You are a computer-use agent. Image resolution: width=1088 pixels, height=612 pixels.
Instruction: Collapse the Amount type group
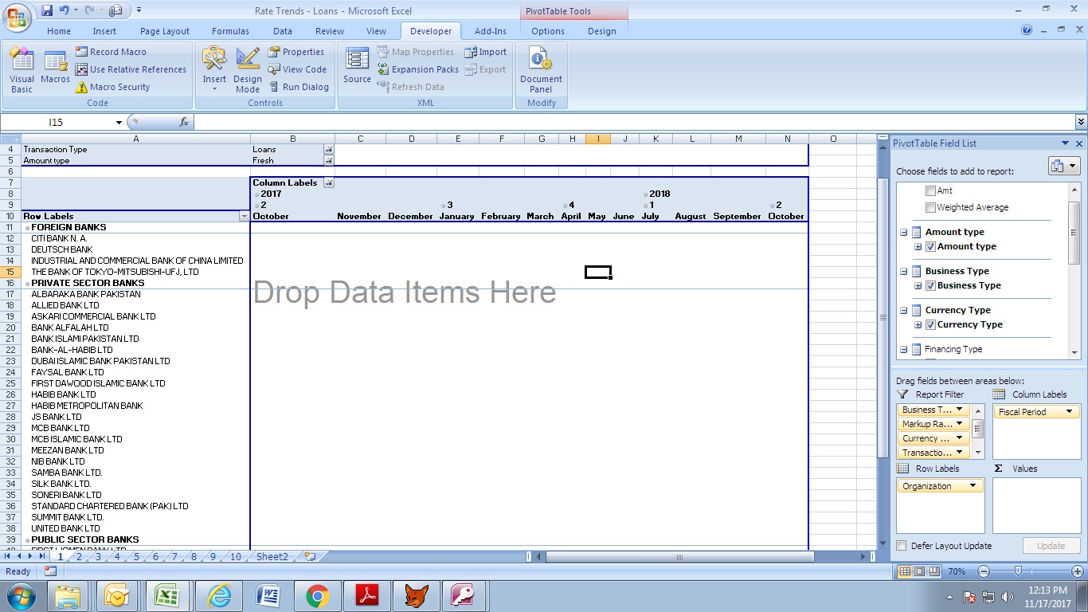click(x=904, y=233)
